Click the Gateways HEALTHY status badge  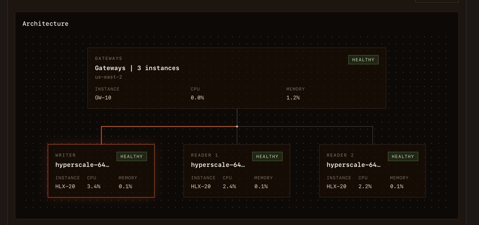tap(363, 60)
